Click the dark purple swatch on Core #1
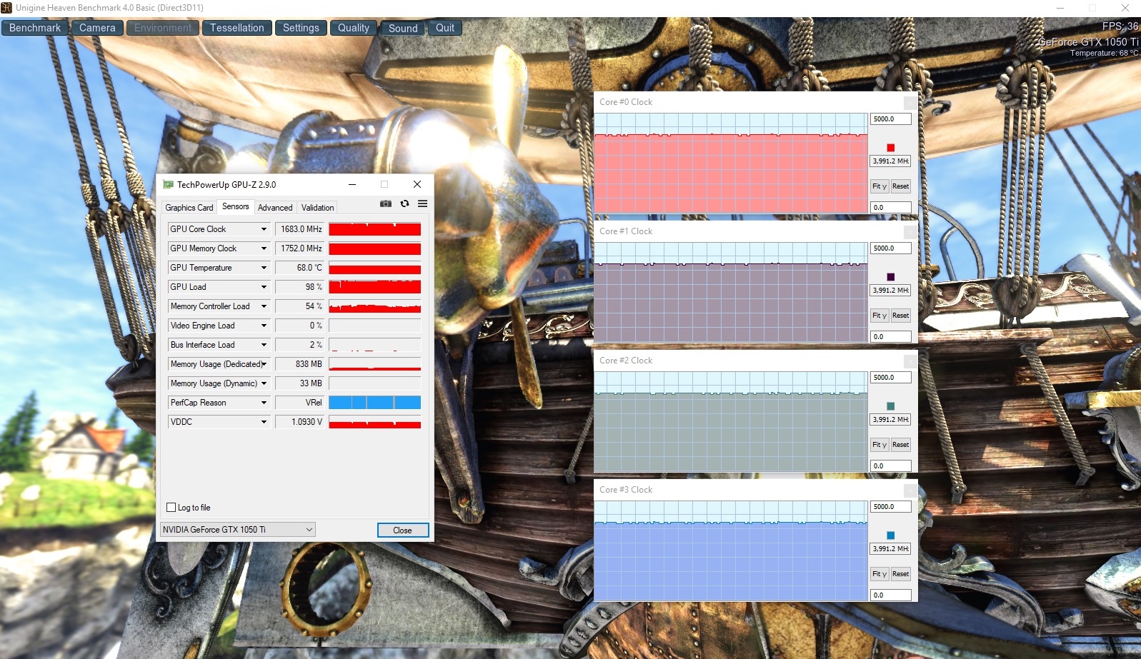The height and width of the screenshot is (659, 1141). [890, 277]
